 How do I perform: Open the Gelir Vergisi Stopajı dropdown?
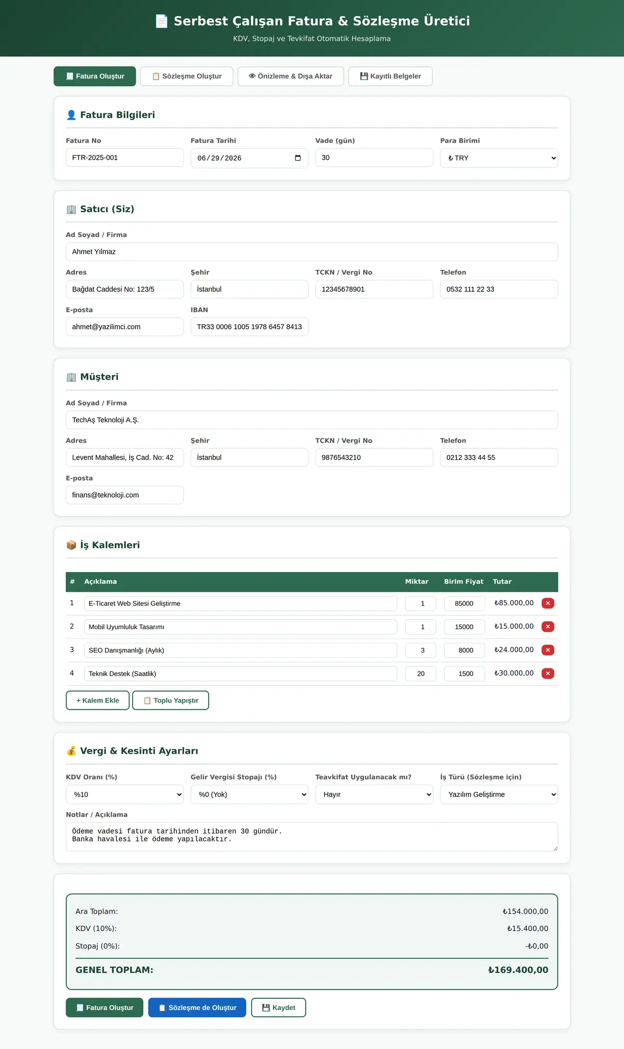click(x=250, y=794)
